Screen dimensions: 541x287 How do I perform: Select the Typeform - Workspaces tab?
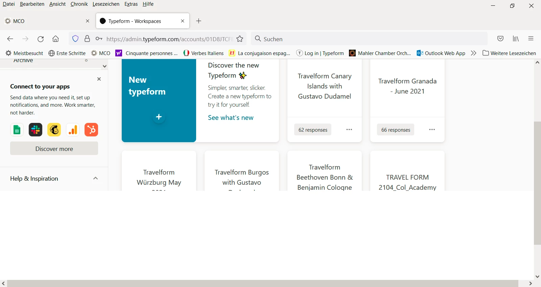[x=143, y=21]
